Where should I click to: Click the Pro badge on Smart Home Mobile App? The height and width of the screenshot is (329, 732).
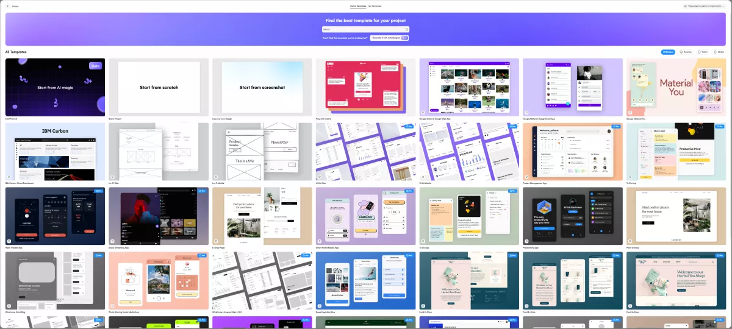click(x=409, y=191)
